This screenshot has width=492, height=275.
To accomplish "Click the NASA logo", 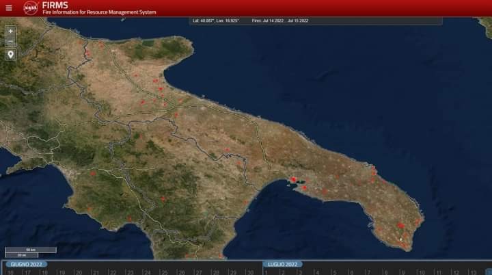I will (x=30, y=8).
